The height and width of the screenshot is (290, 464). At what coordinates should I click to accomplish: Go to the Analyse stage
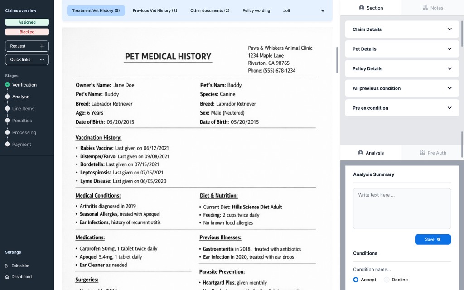click(21, 97)
